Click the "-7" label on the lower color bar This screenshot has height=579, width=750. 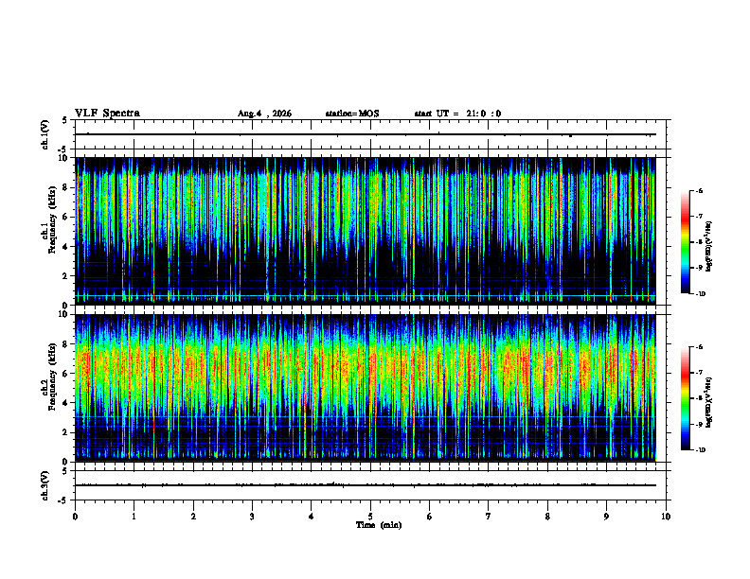tap(699, 373)
